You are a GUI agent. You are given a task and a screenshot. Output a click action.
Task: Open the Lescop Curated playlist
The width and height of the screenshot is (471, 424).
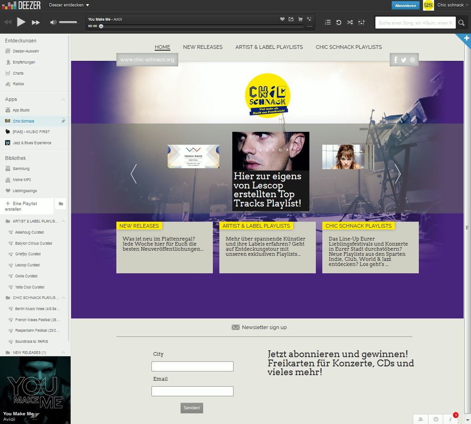(27, 265)
